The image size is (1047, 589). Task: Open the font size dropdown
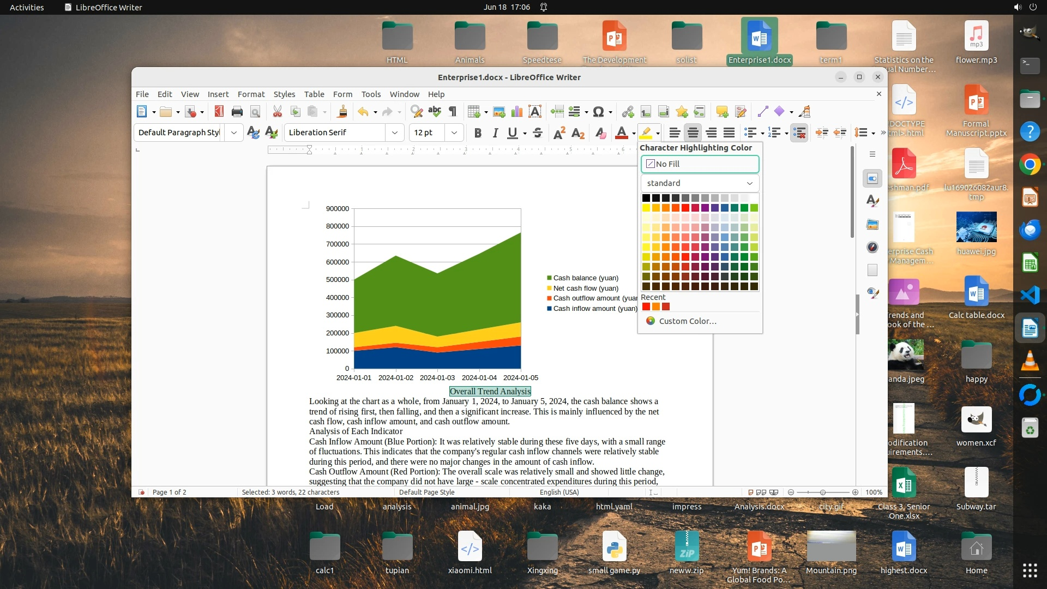(454, 133)
